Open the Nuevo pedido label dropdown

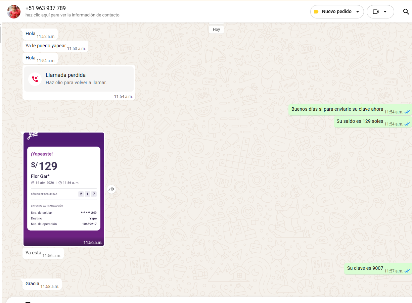click(x=358, y=12)
